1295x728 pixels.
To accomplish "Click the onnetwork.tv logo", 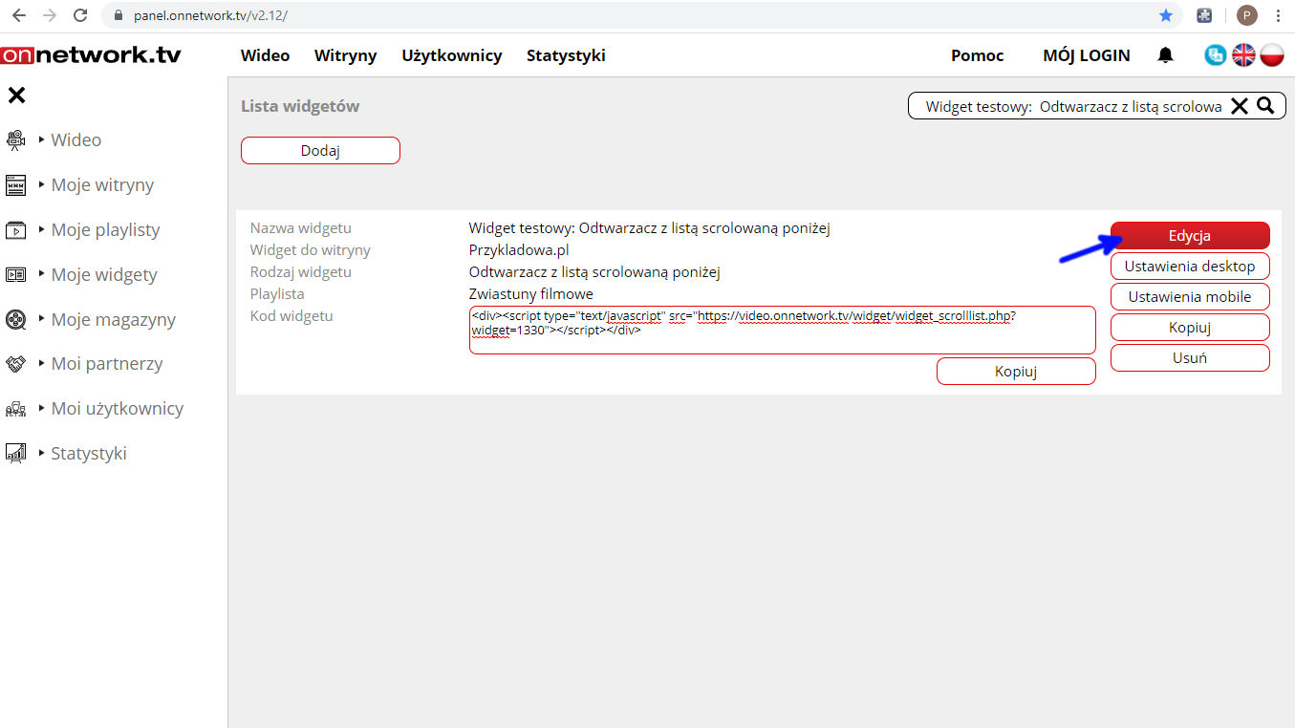I will click(x=91, y=55).
